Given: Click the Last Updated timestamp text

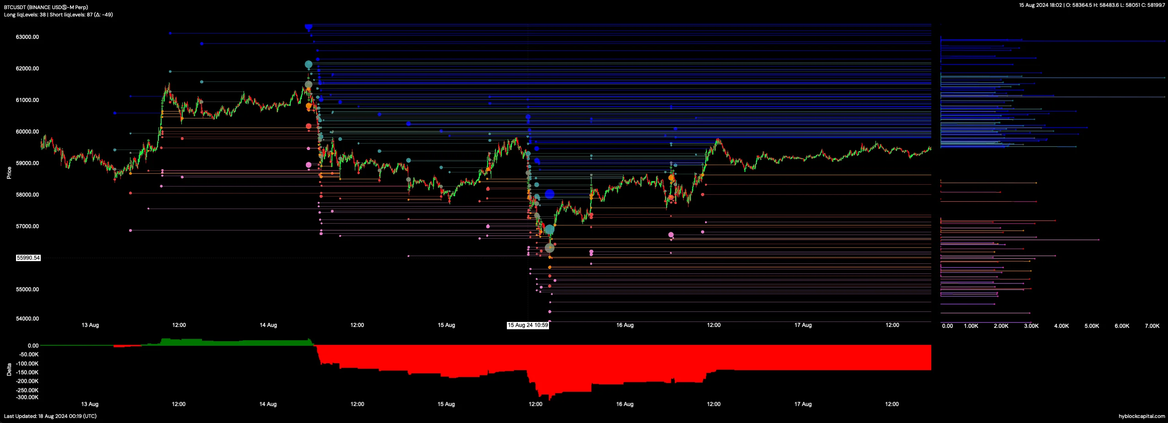Looking at the screenshot, I should click(x=50, y=416).
